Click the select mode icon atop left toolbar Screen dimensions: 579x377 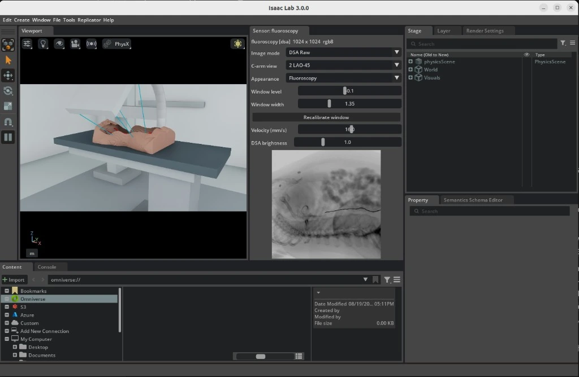coord(8,45)
